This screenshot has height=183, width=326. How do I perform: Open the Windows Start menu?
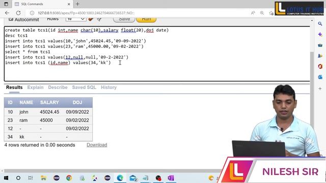coord(6,178)
